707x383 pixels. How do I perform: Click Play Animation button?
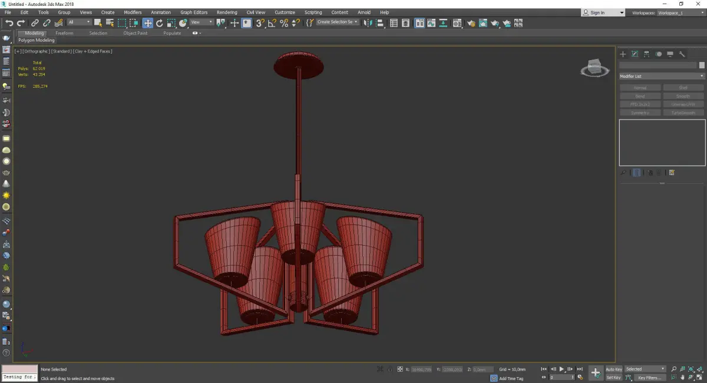561,369
